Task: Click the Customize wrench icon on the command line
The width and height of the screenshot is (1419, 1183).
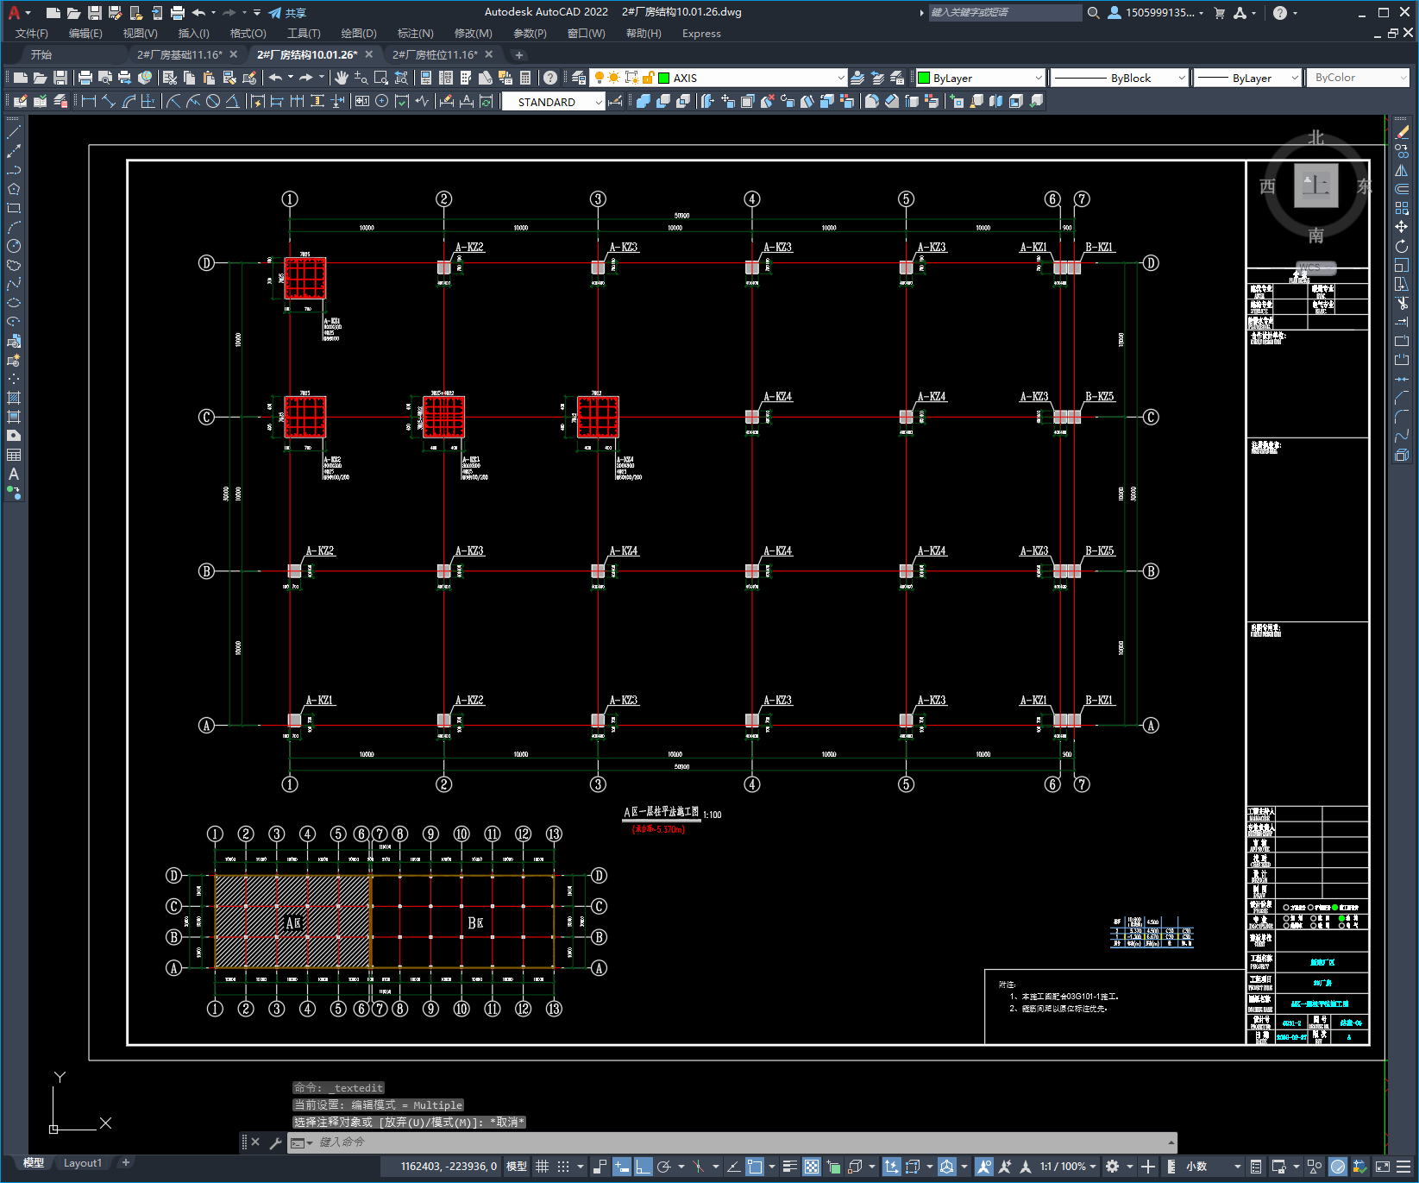Action: point(276,1142)
